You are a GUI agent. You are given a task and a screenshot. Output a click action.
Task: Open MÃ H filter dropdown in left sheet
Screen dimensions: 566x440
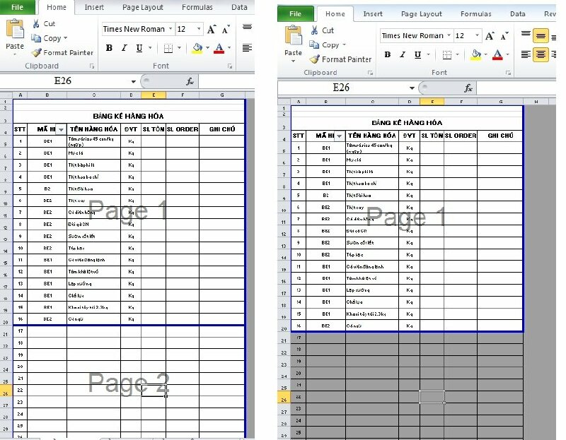pos(61,129)
